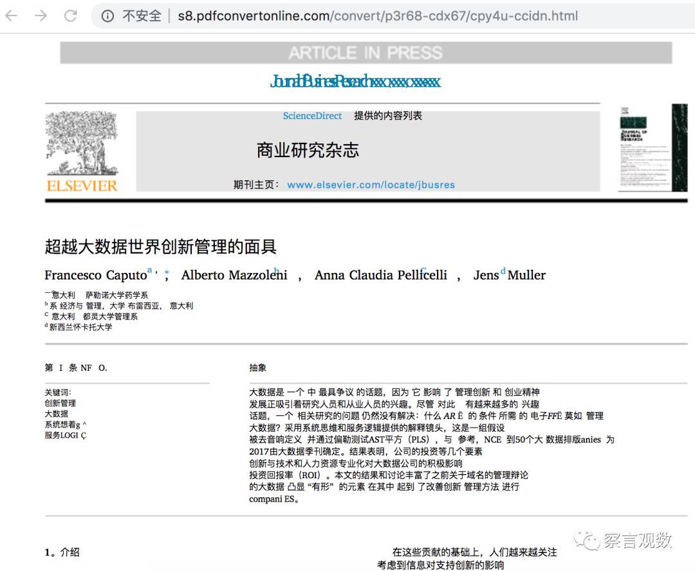The image size is (695, 571).
Task: Click the Elsevier tree logo
Action: coord(82,143)
